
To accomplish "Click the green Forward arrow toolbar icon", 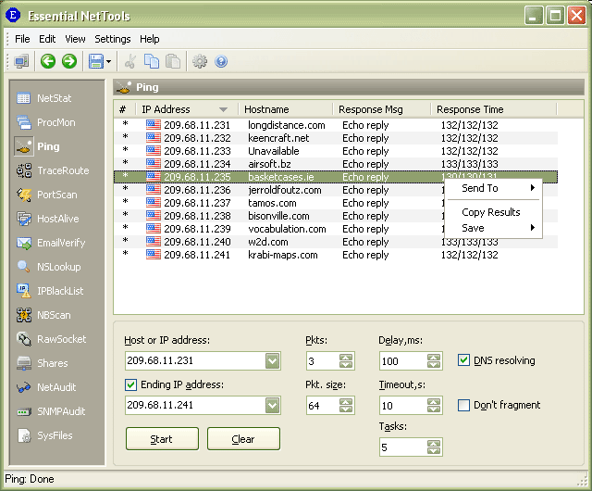I will click(69, 61).
